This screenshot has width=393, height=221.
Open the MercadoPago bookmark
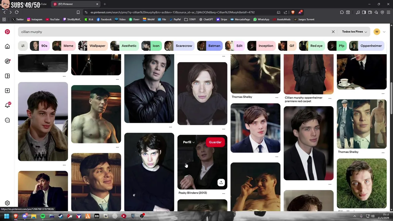[240, 19]
